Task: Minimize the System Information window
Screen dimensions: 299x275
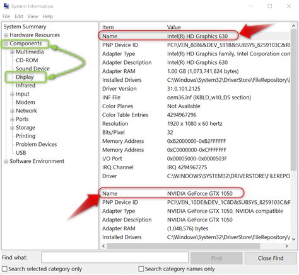Action: 251,6
